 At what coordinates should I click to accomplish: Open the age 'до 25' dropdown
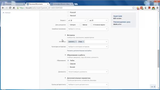[98, 20]
